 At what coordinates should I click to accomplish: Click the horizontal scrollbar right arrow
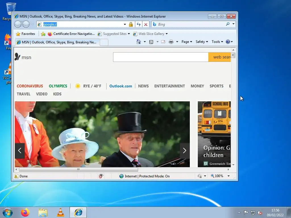(228, 169)
